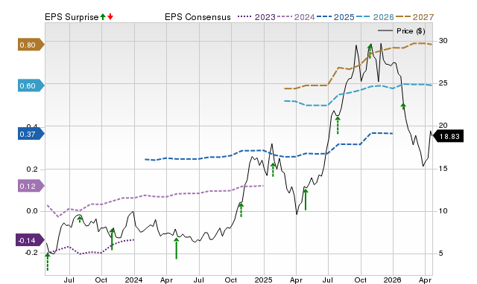The image size is (477, 284).
Task: Click the 10 price axis label
Action: pos(443,211)
